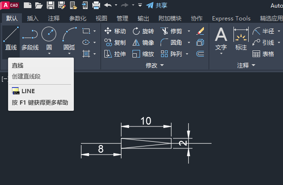Click the Save disk icon
The height and width of the screenshot is (185, 283).
51,5
